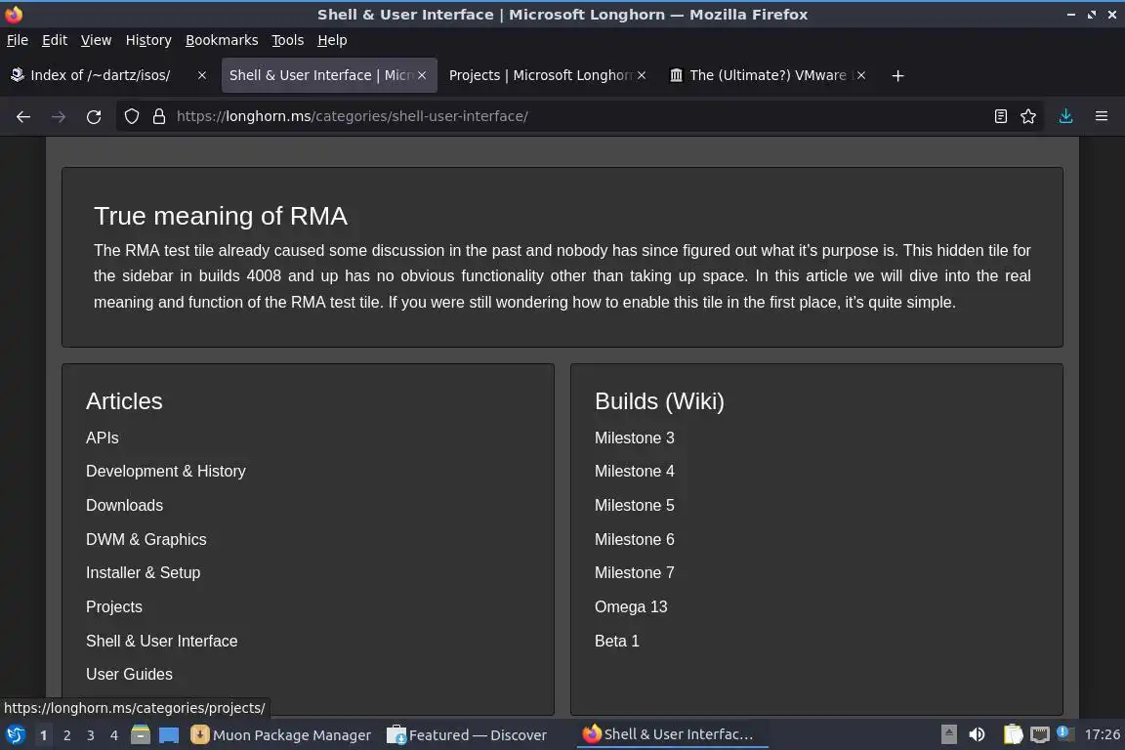Click the forward navigation arrow
The width and height of the screenshot is (1125, 750).
tap(59, 116)
